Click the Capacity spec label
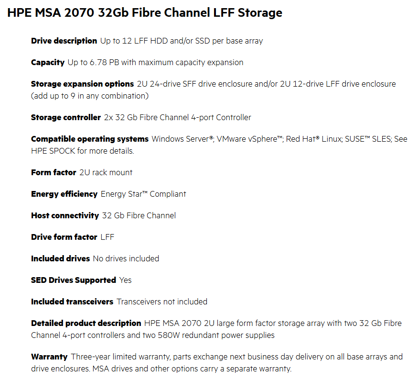The height and width of the screenshot is (381, 418). (48, 62)
